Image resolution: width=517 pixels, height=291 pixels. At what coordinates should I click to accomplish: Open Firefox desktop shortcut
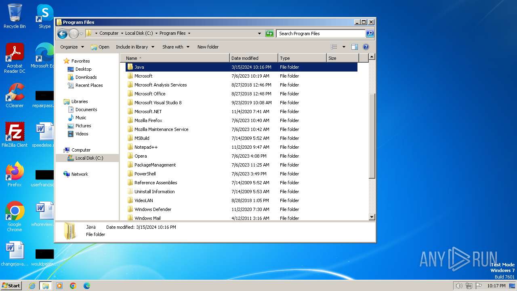pyautogui.click(x=15, y=175)
